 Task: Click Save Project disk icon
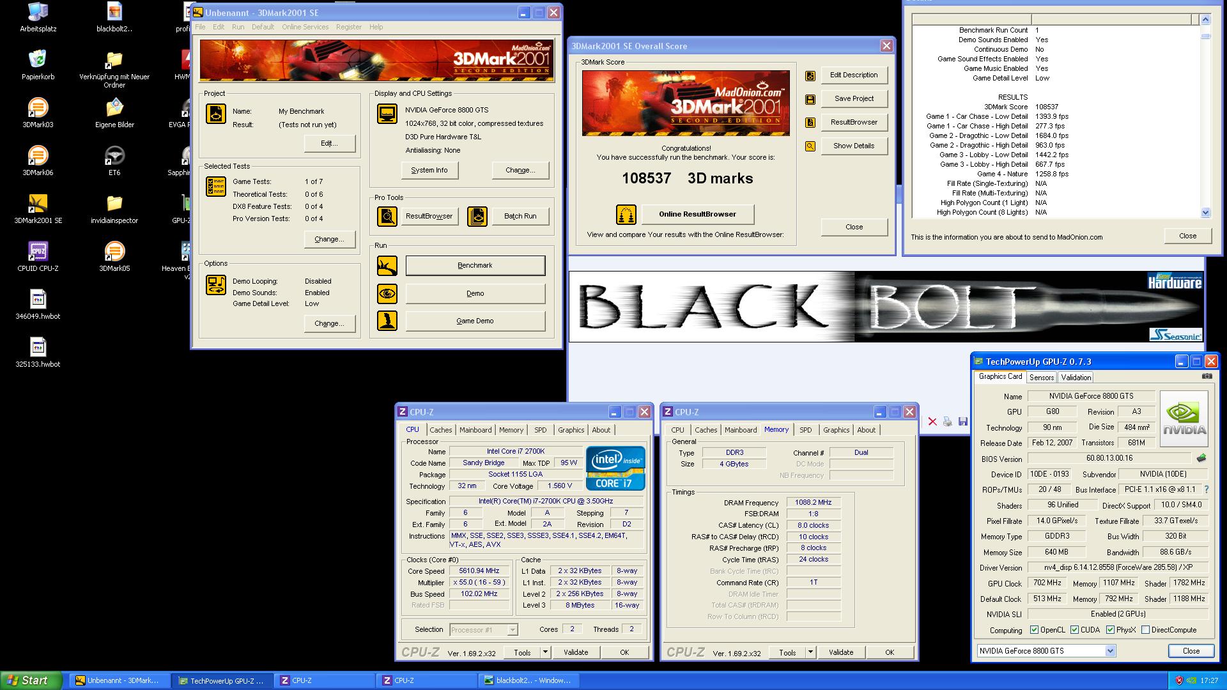(x=810, y=100)
